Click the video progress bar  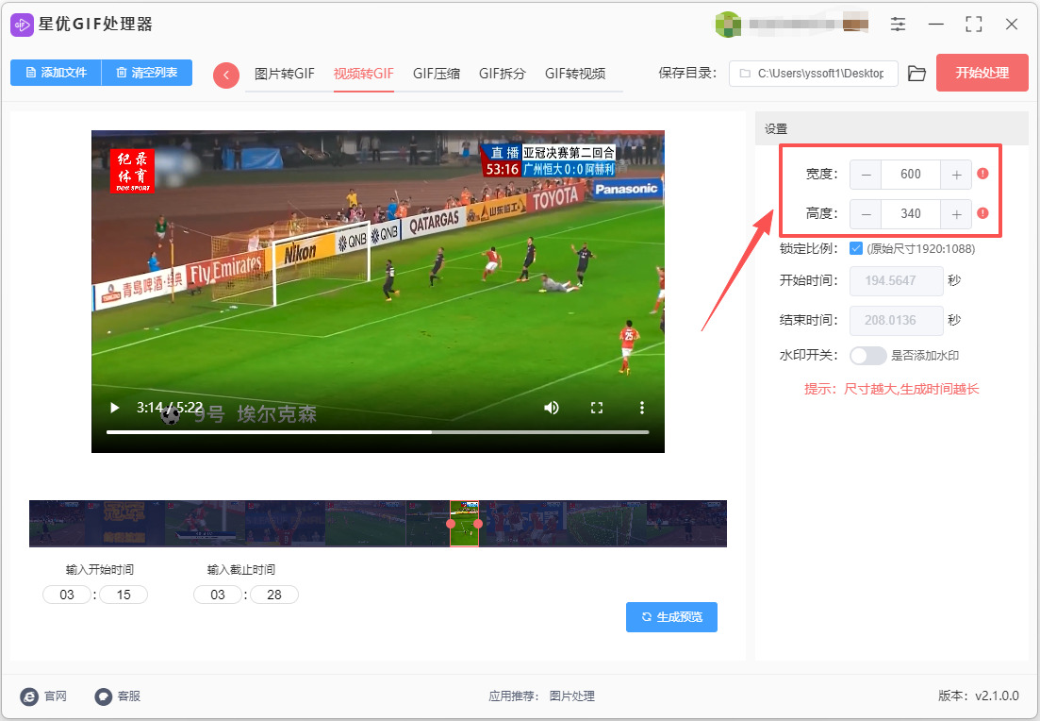(x=377, y=432)
